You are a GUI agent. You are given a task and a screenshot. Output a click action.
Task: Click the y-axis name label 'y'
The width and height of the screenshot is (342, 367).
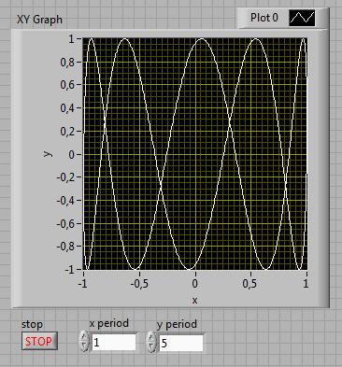(x=48, y=153)
